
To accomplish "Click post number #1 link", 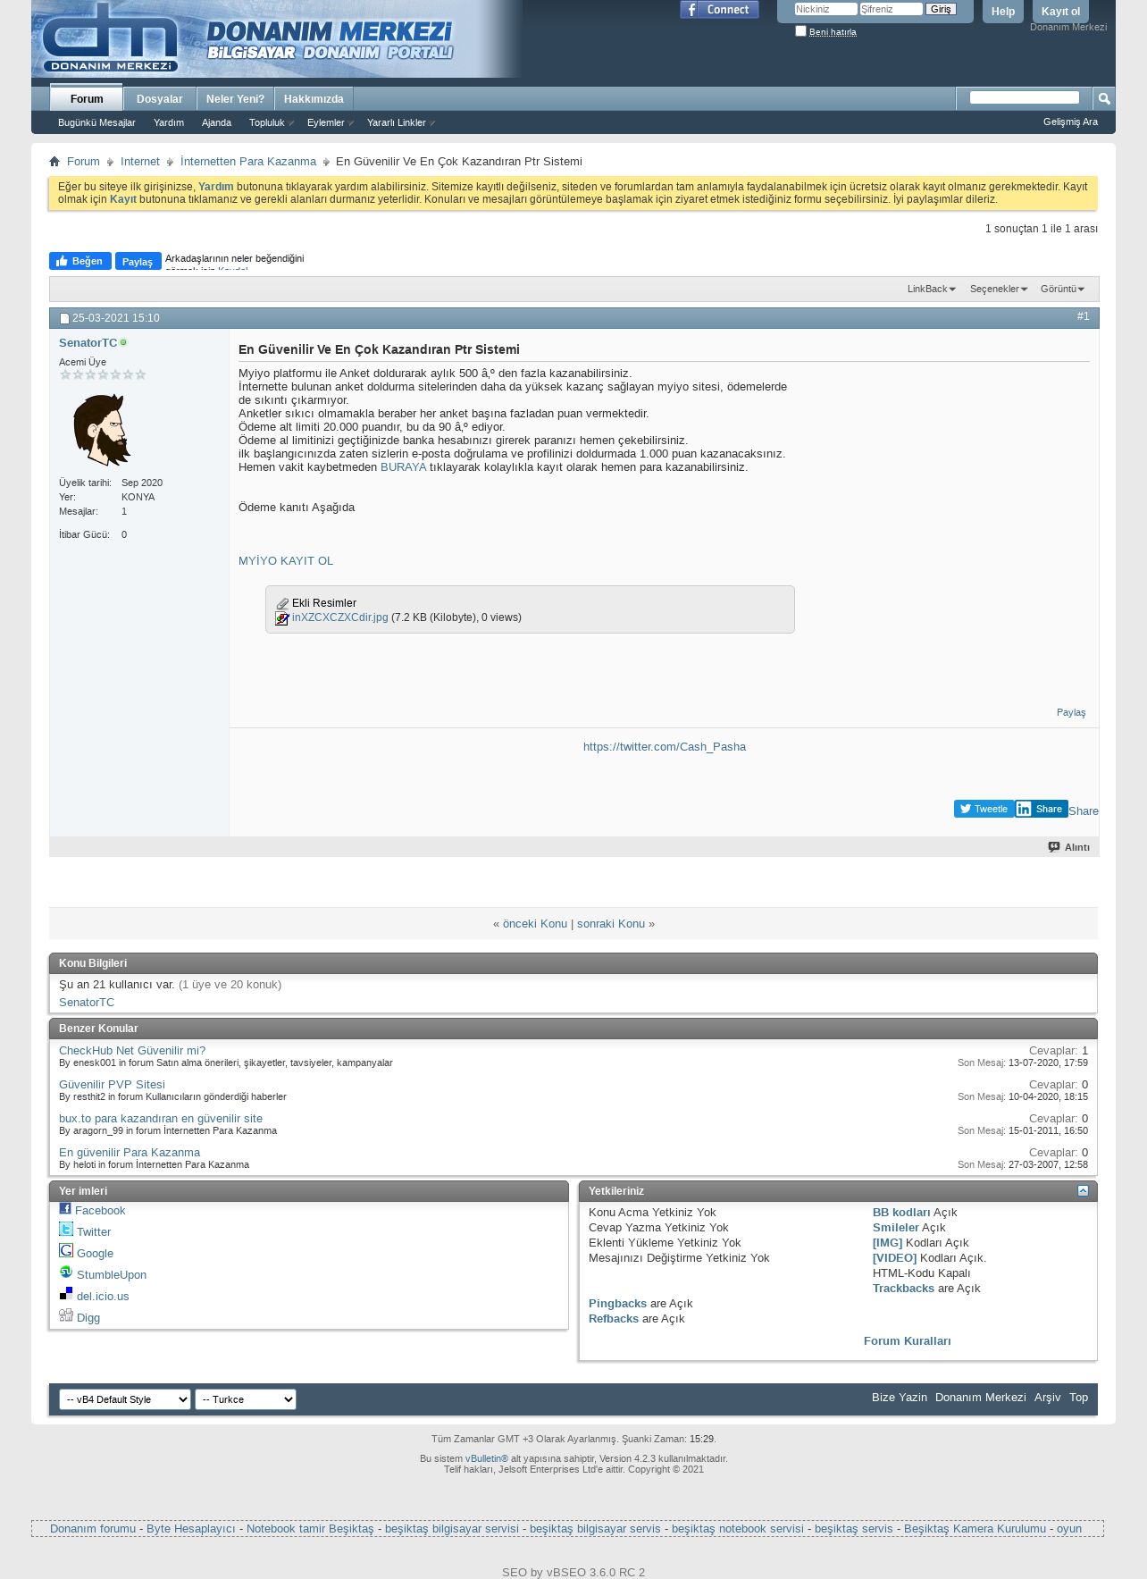I will 1083,316.
